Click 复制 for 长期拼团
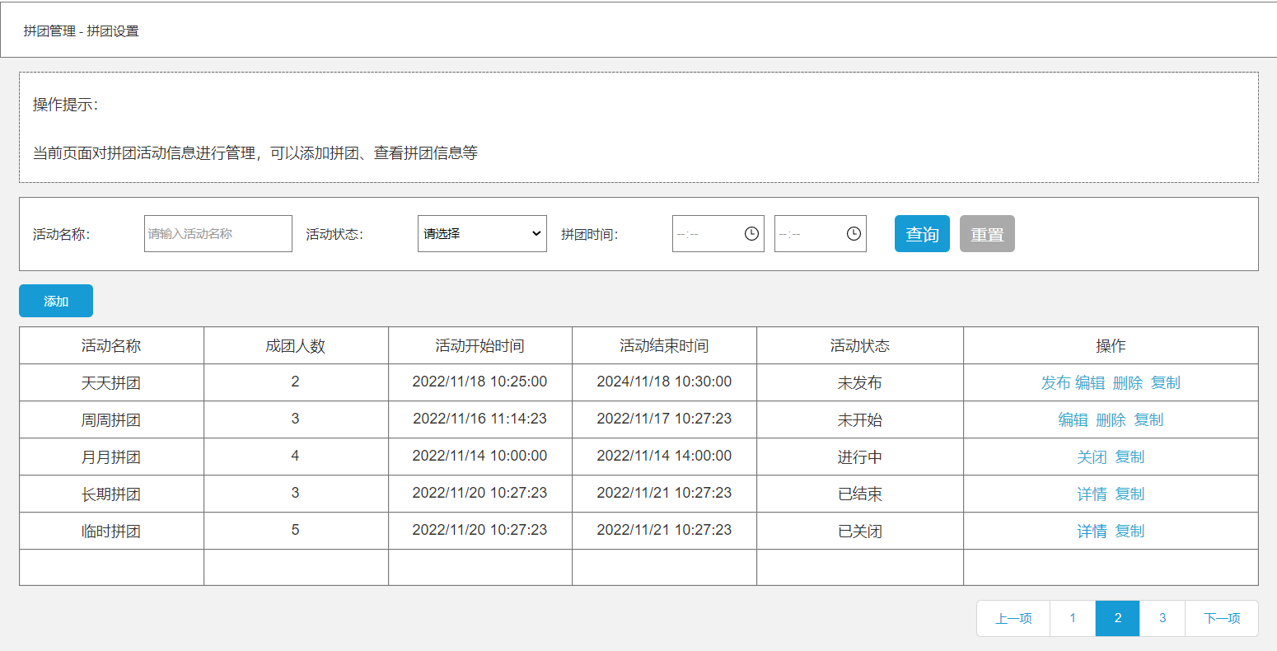1277x651 pixels. [1130, 494]
